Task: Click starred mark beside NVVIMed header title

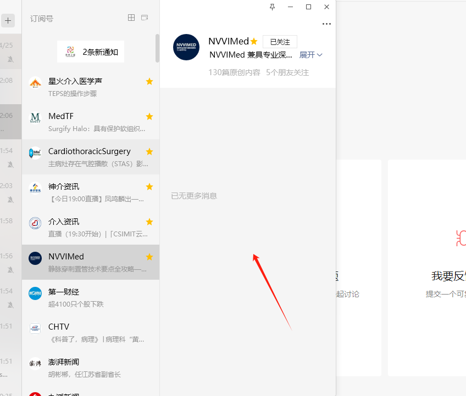Action: click(x=254, y=41)
